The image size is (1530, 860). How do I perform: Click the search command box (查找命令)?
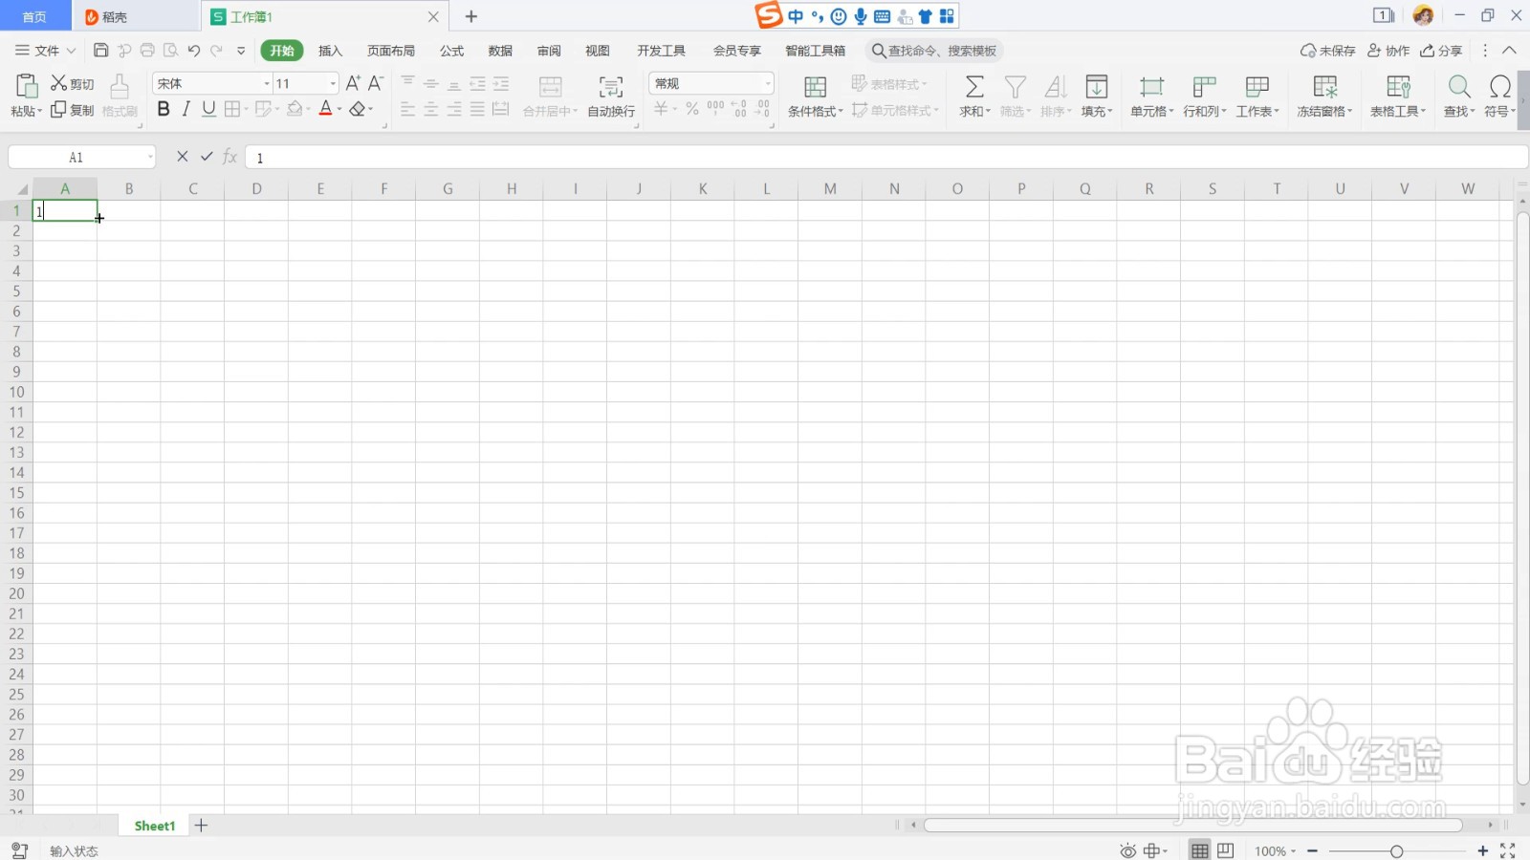pos(933,51)
